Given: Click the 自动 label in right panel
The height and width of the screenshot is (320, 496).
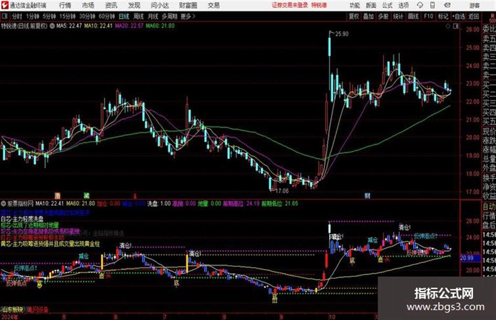Looking at the screenshot, I should [x=489, y=207].
